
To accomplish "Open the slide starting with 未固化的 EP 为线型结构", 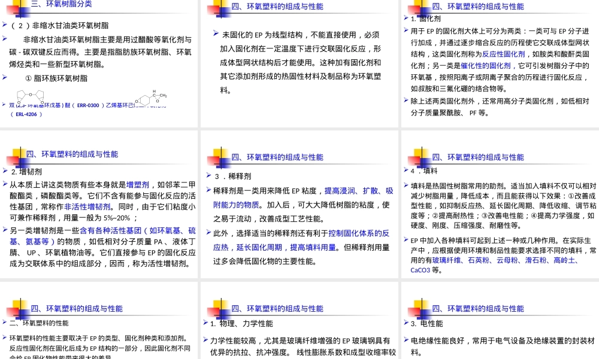I will pos(299,63).
